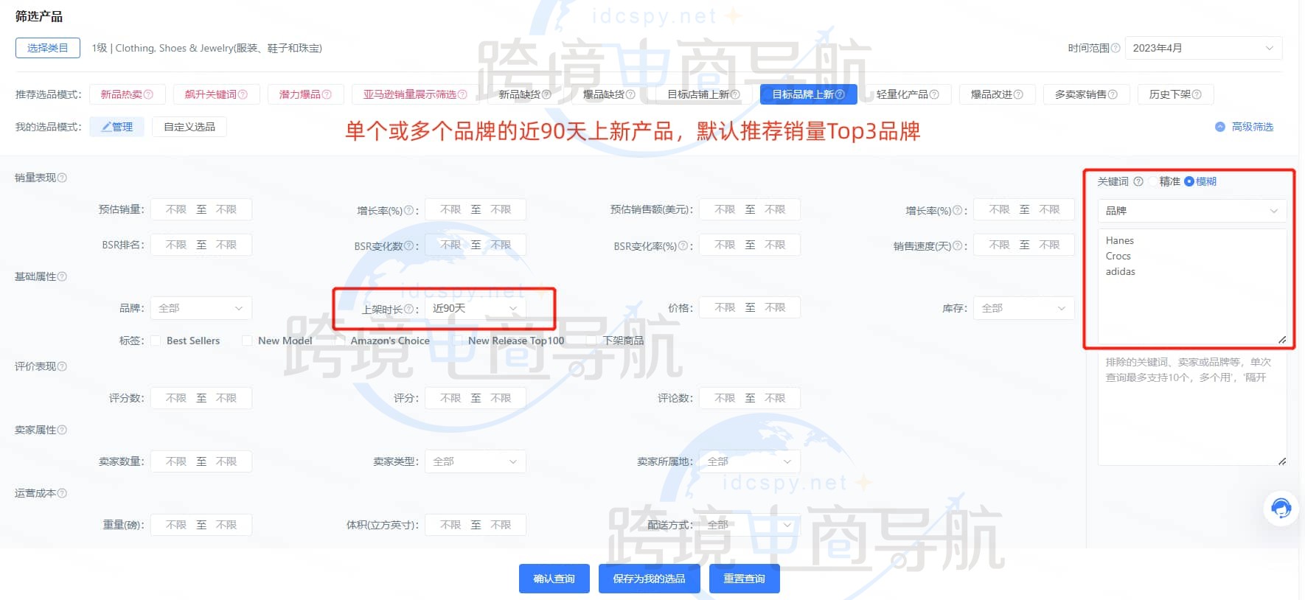Click the 重量(磅) range input

201,525
